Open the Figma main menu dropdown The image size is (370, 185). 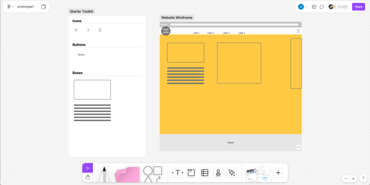pos(10,7)
